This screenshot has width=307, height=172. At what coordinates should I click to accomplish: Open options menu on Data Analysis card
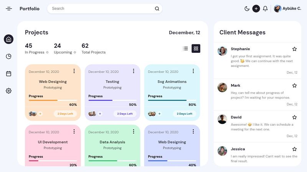134,131
